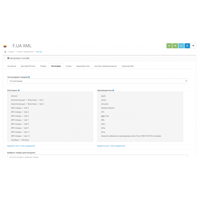
Task: Switch to the Основные tab
Action: coord(12,66)
